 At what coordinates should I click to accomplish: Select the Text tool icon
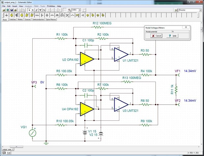[x=40, y=10]
